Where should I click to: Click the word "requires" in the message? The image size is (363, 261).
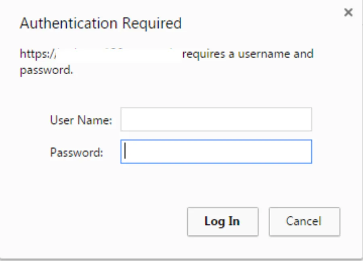(202, 54)
